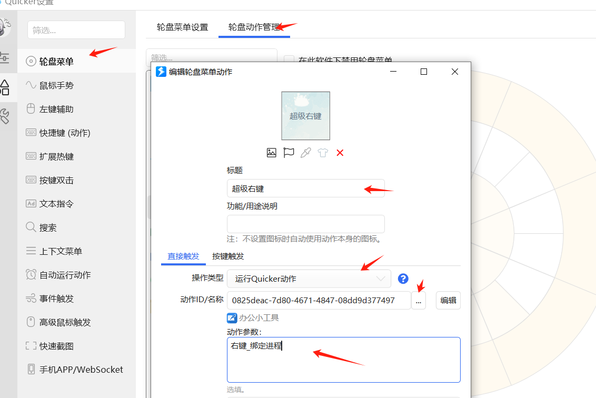Click the 文本指令 Ad icon

pyautogui.click(x=31, y=203)
